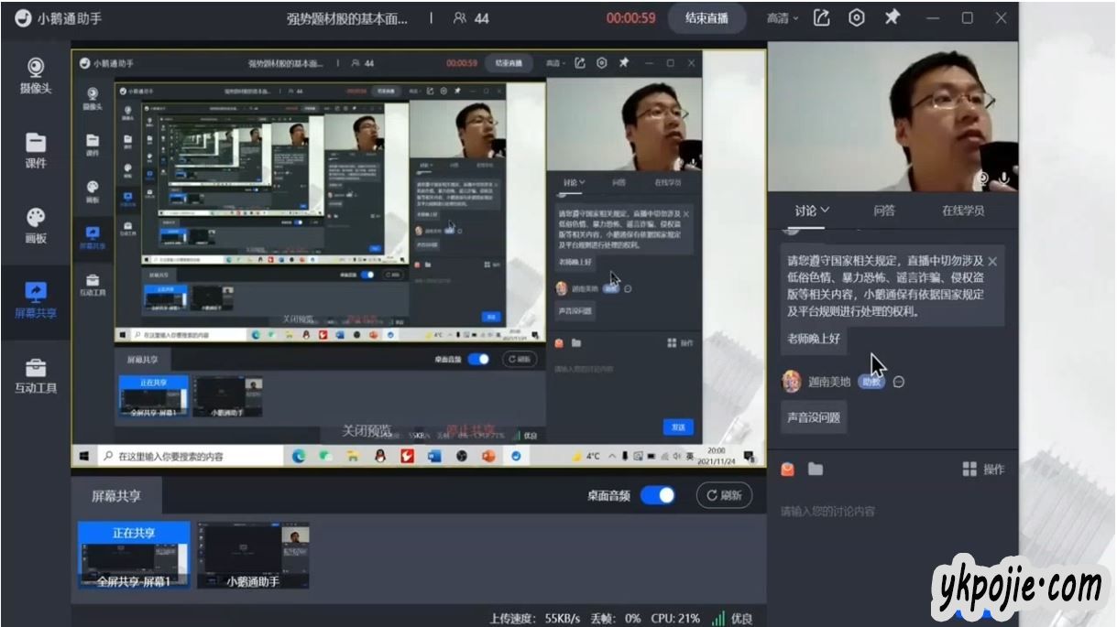Click the folder icon below the chat
Screen dimensions: 1117x627
816,470
